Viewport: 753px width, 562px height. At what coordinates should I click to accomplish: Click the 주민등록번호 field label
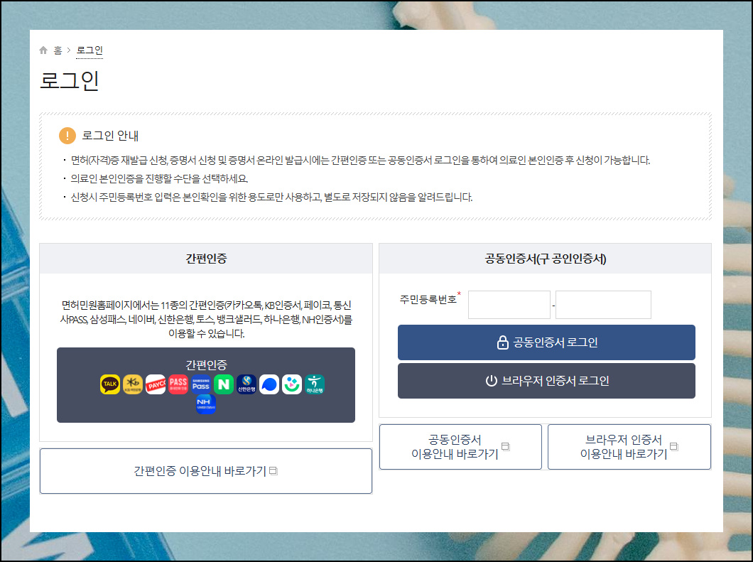pos(428,300)
